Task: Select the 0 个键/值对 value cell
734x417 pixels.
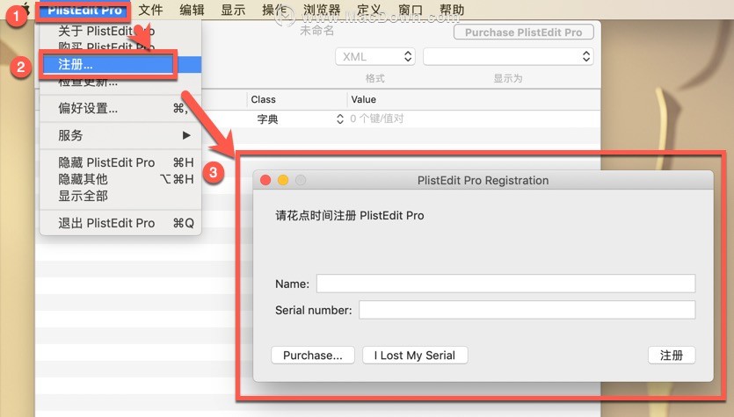Action: [377, 119]
